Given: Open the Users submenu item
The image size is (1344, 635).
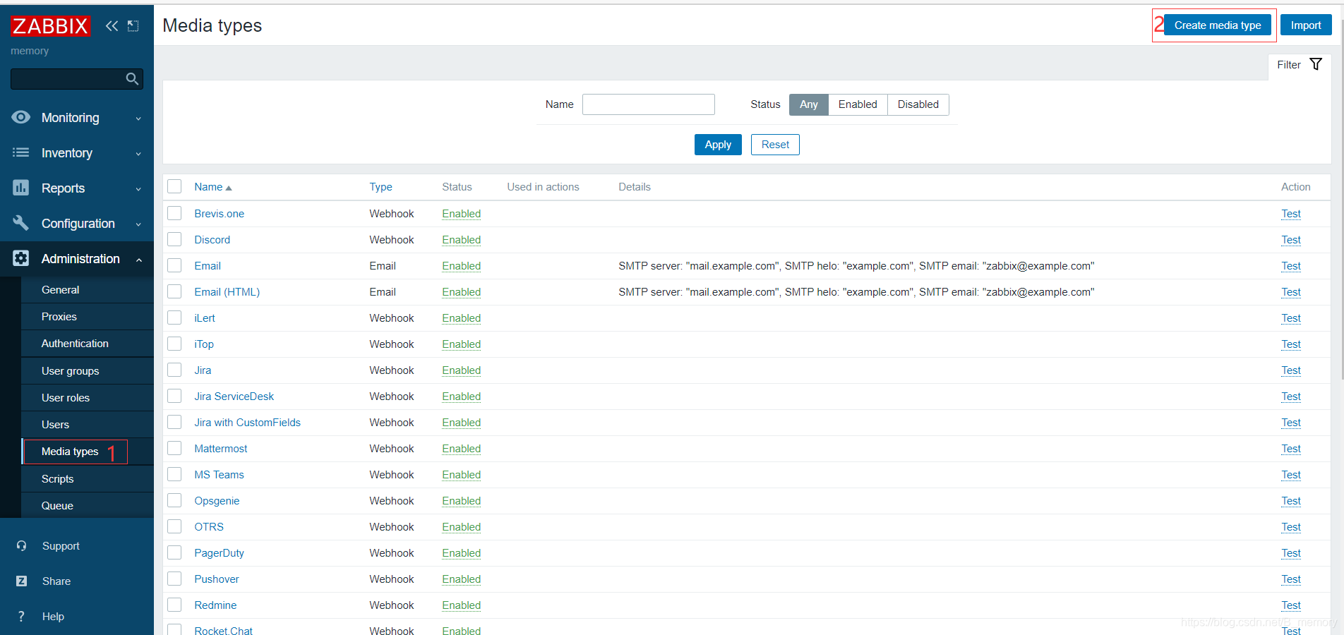Looking at the screenshot, I should coord(88,425).
